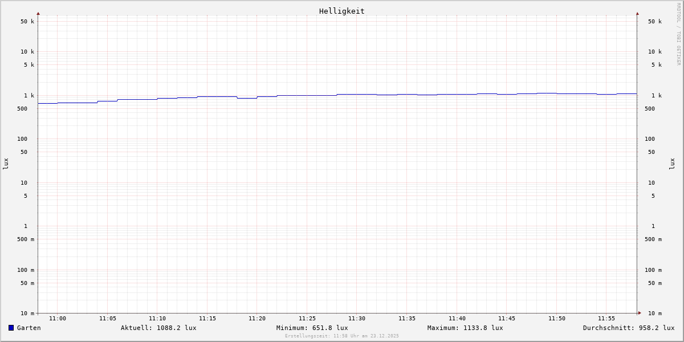
Task: Click the Maximum 1133.8 lux value
Action: (465, 328)
